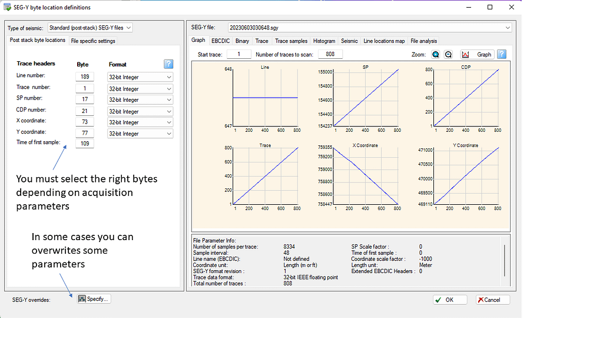
Task: Open SEG-Y overrides Specify button
Action: pyautogui.click(x=94, y=299)
